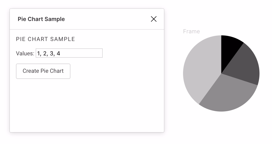Place cursor on number 3 in Values field
The image size is (272, 144).
[52, 53]
